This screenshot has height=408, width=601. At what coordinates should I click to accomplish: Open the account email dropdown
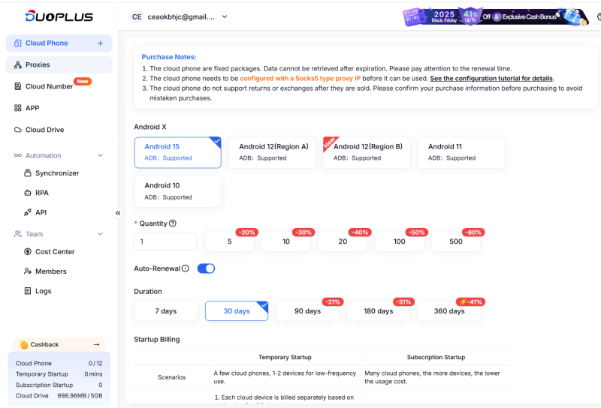(224, 16)
